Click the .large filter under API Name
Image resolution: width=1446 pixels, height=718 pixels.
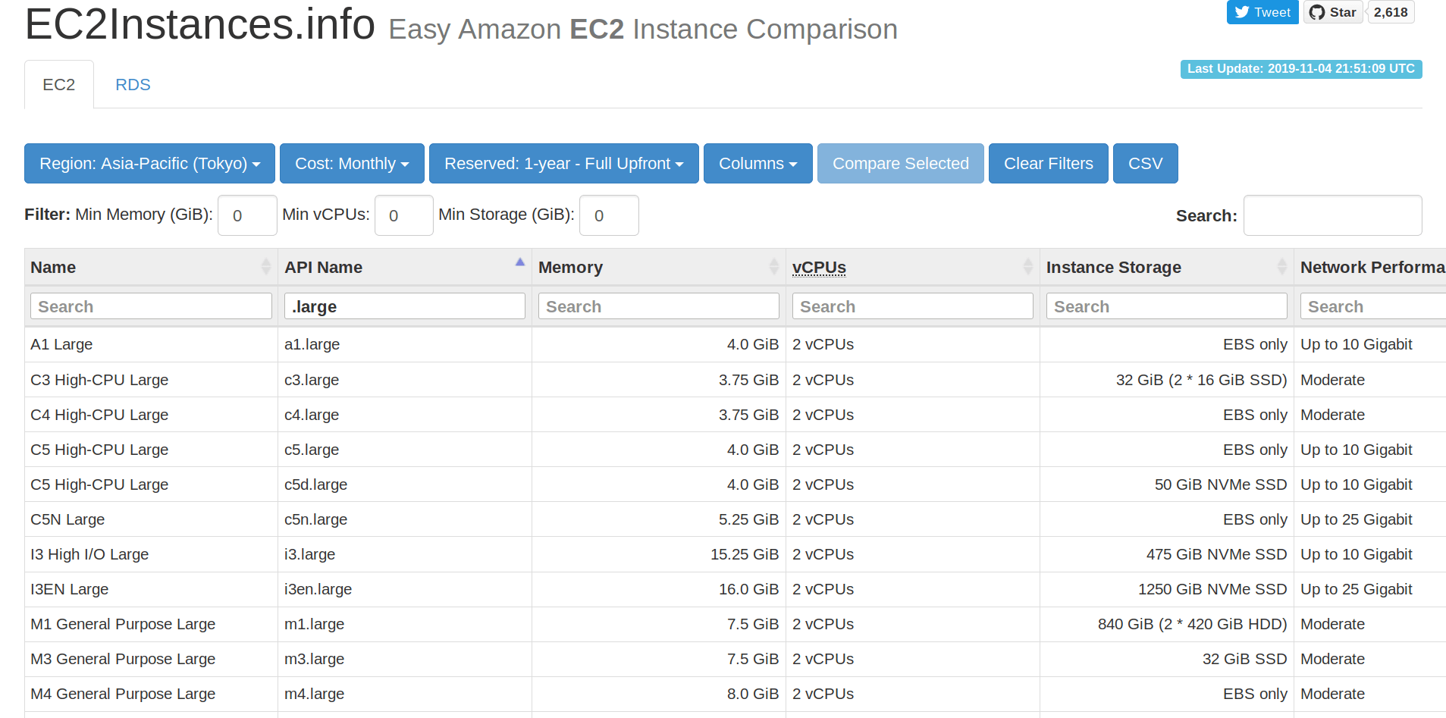pyautogui.click(x=404, y=306)
